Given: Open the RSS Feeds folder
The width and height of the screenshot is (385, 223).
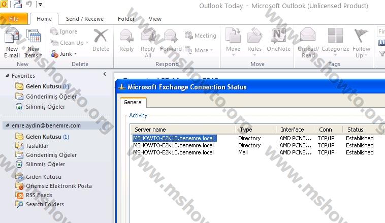Looking at the screenshot, I should (x=34, y=195).
